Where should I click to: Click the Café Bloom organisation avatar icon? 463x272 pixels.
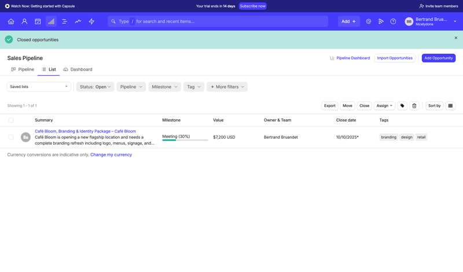tap(25, 137)
